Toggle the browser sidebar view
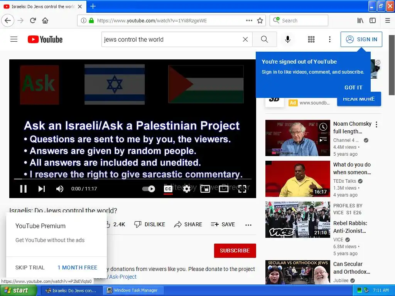This screenshot has width=395, height=296. click(373, 21)
